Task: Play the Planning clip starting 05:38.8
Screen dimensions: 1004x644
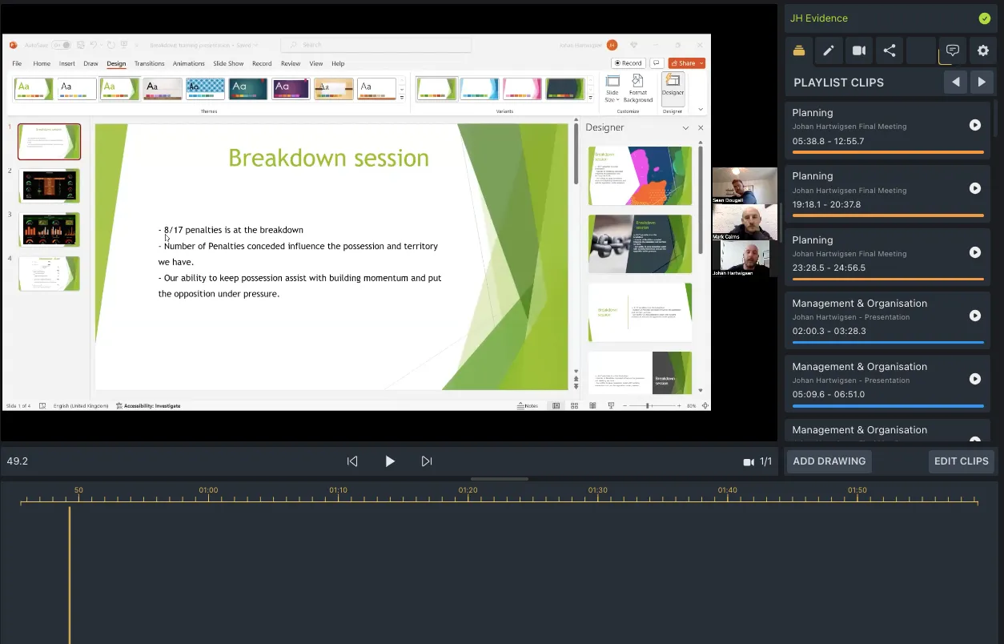Action: pyautogui.click(x=974, y=125)
